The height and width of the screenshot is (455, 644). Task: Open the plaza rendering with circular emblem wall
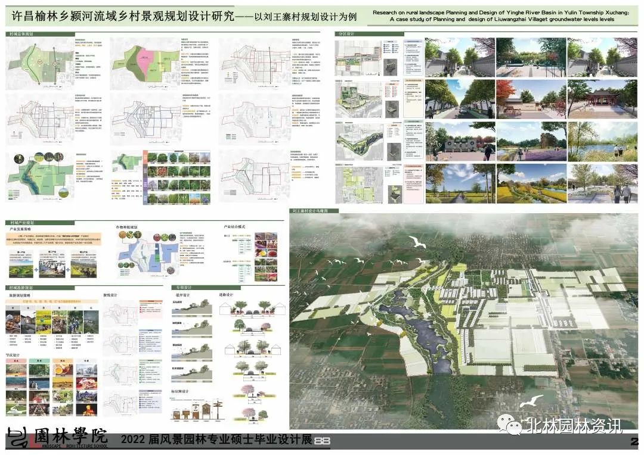[x=460, y=141]
